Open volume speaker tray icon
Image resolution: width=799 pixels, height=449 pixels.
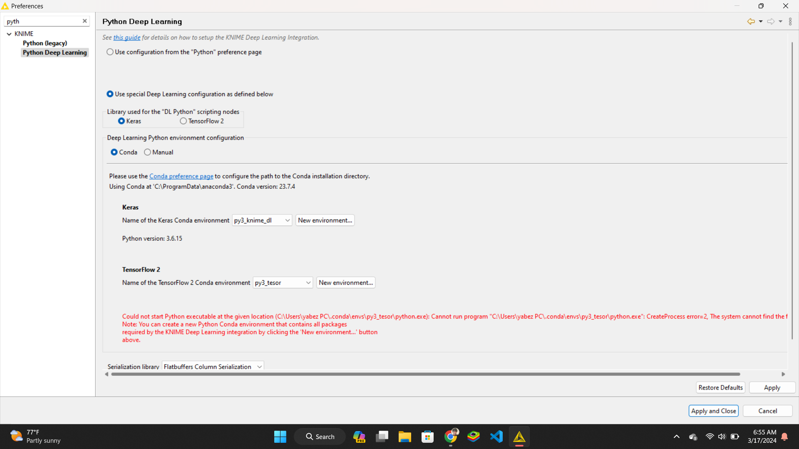[x=722, y=437]
